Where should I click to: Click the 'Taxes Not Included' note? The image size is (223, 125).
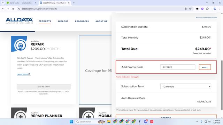202,53
